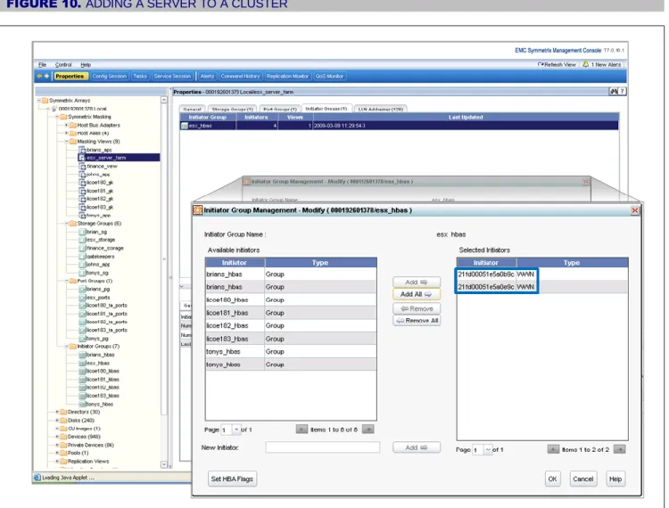Click the Remove All button
Screen dimensions: 669x508
click(x=417, y=321)
